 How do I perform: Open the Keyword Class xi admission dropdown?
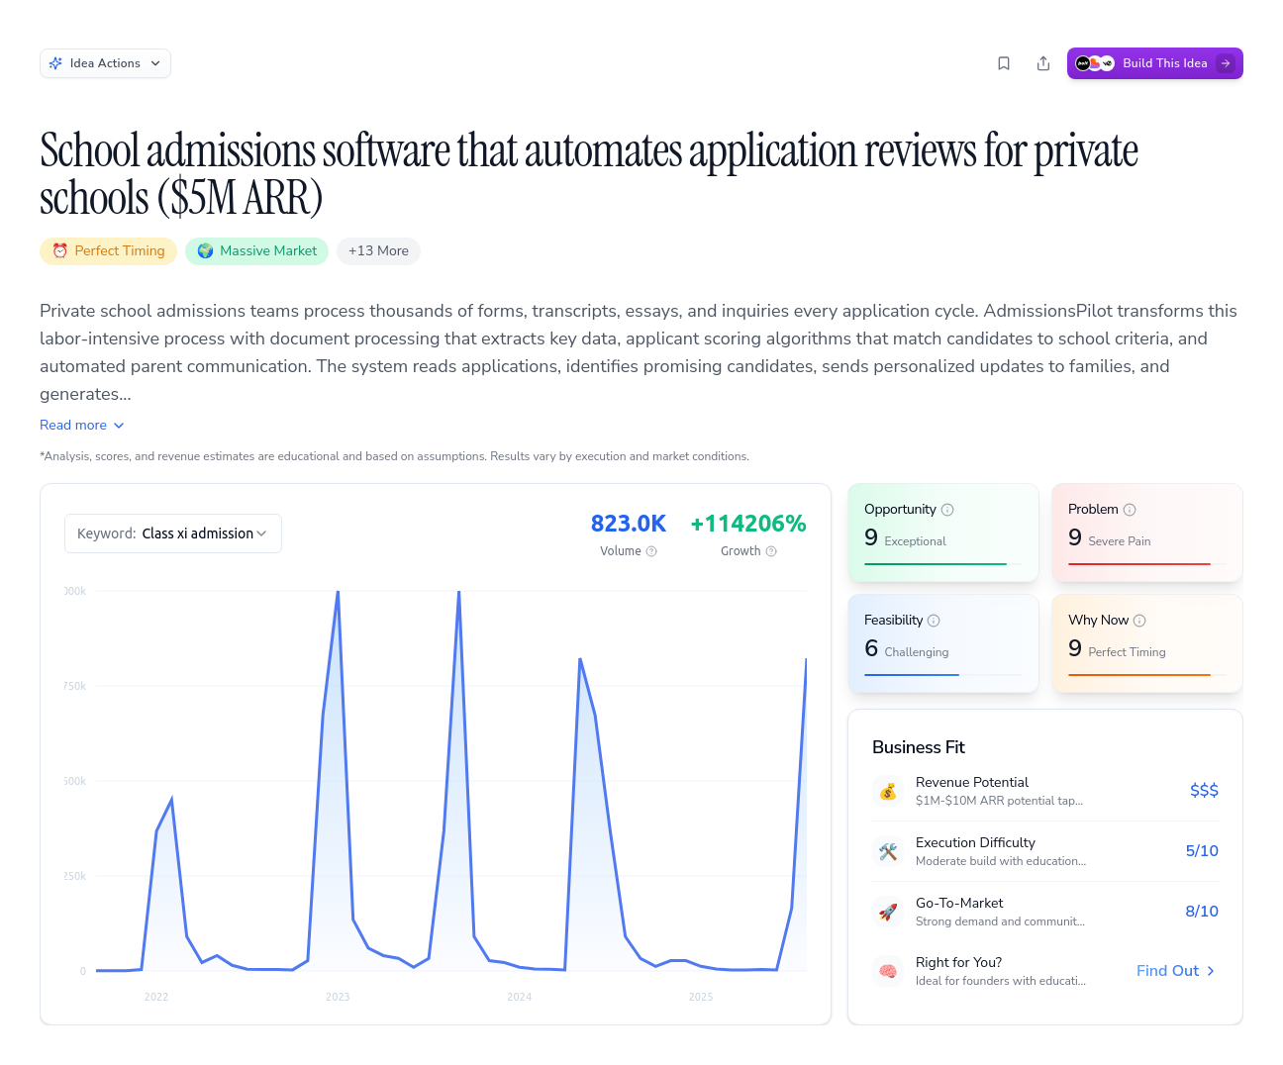173,533
